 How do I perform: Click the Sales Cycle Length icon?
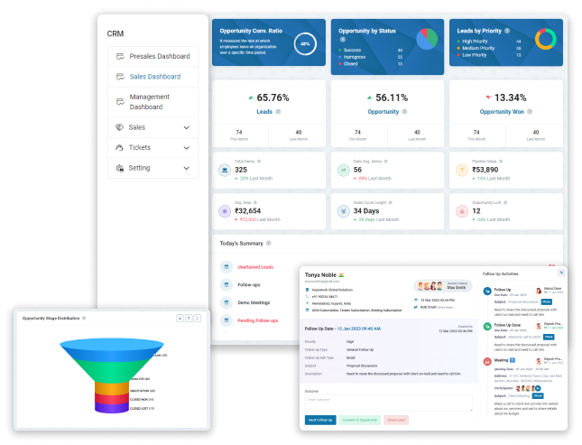pyautogui.click(x=344, y=211)
